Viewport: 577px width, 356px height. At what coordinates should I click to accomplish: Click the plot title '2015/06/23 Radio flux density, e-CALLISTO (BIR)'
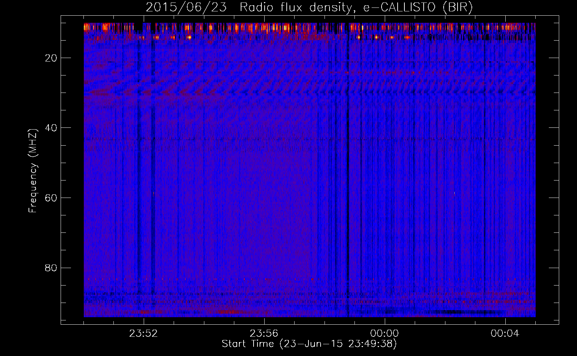(x=309, y=7)
